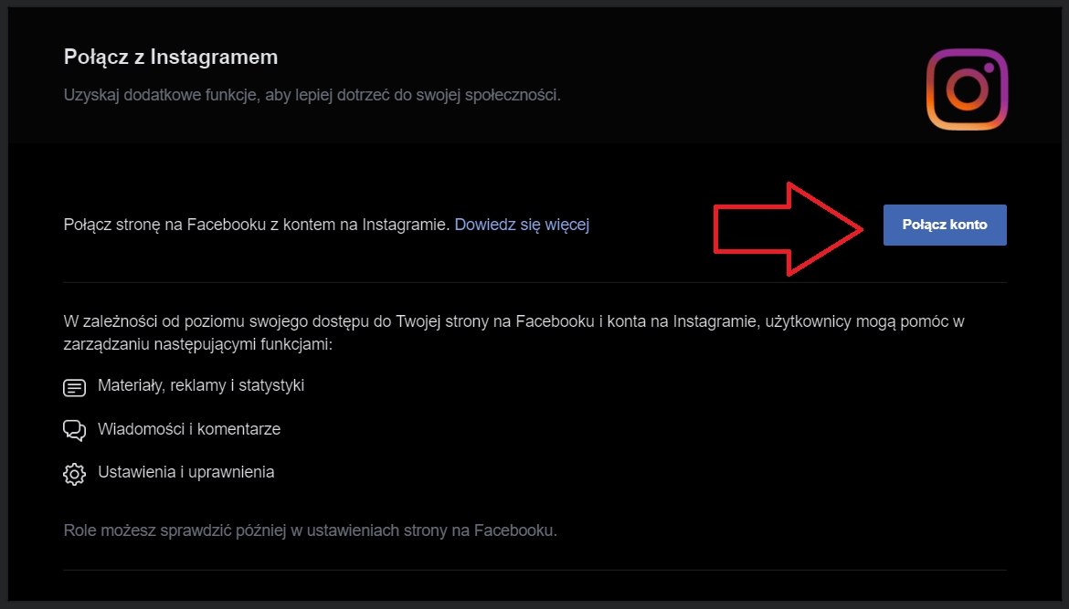Click the divider below the Połącz konto row
The width and height of the screenshot is (1069, 609).
pos(534,282)
